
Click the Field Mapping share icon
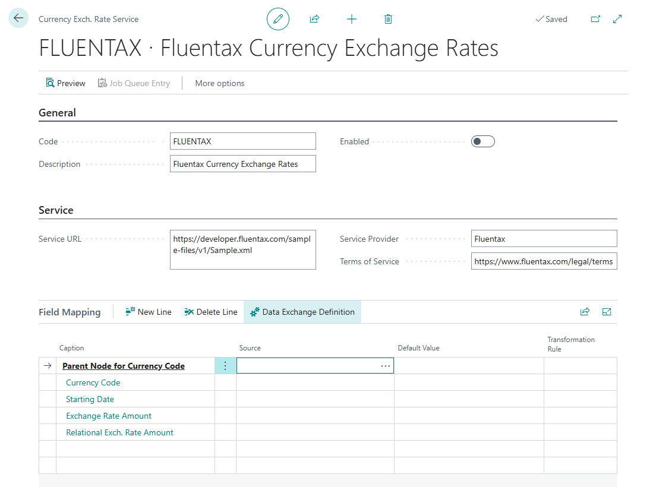pos(585,312)
